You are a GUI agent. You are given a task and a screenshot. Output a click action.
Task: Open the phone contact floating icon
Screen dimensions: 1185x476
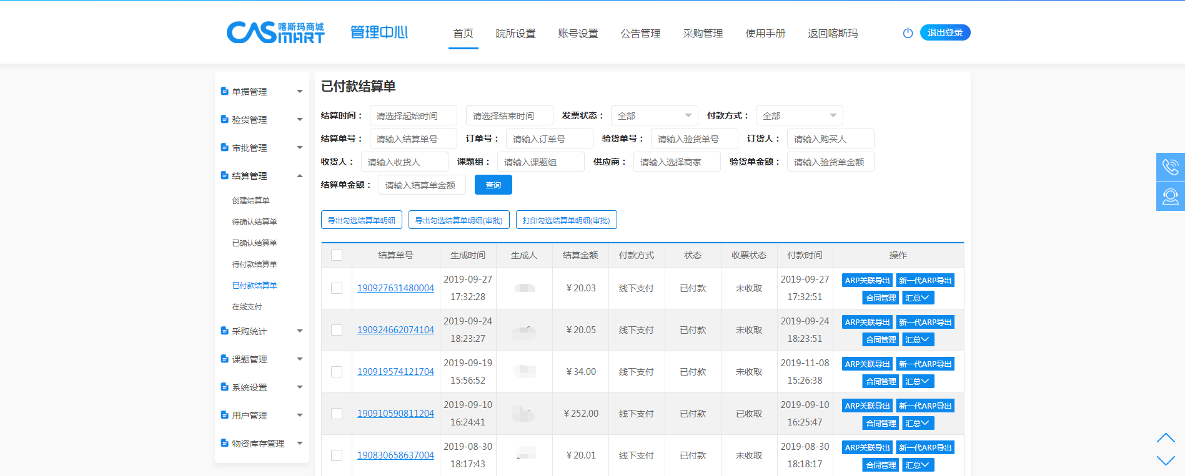1170,167
